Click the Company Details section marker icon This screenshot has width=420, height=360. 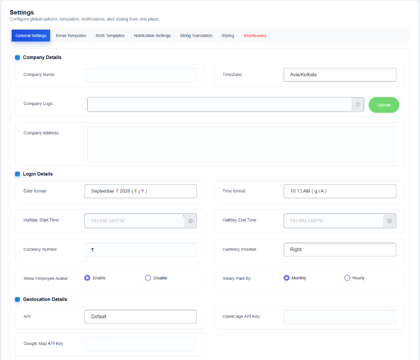click(17, 57)
